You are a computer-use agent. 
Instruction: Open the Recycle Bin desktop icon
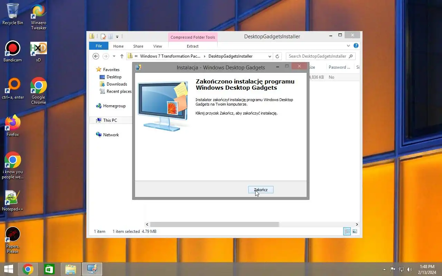(x=13, y=14)
